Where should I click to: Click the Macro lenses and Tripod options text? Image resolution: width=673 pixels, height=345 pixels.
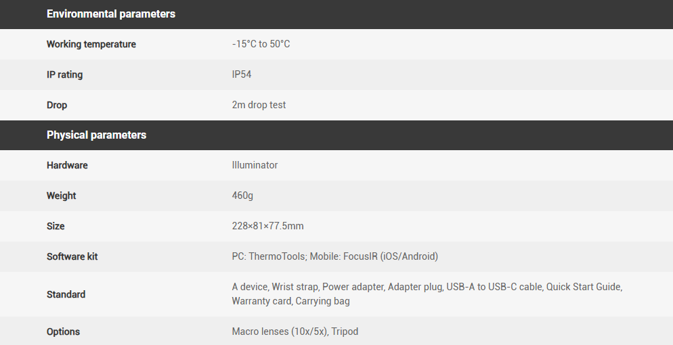pyautogui.click(x=295, y=332)
